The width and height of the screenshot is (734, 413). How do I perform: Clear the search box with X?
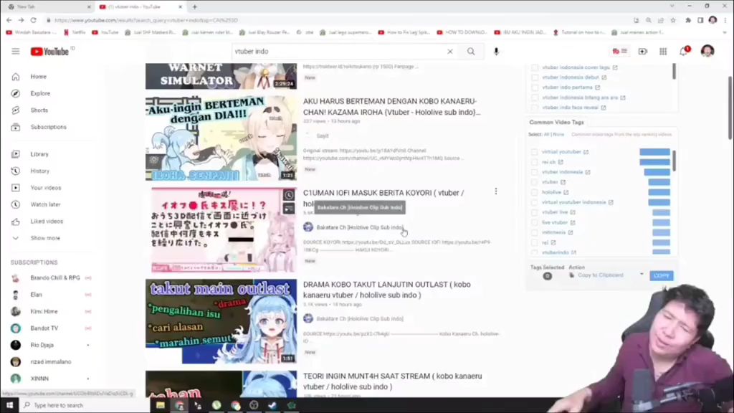[x=450, y=52]
